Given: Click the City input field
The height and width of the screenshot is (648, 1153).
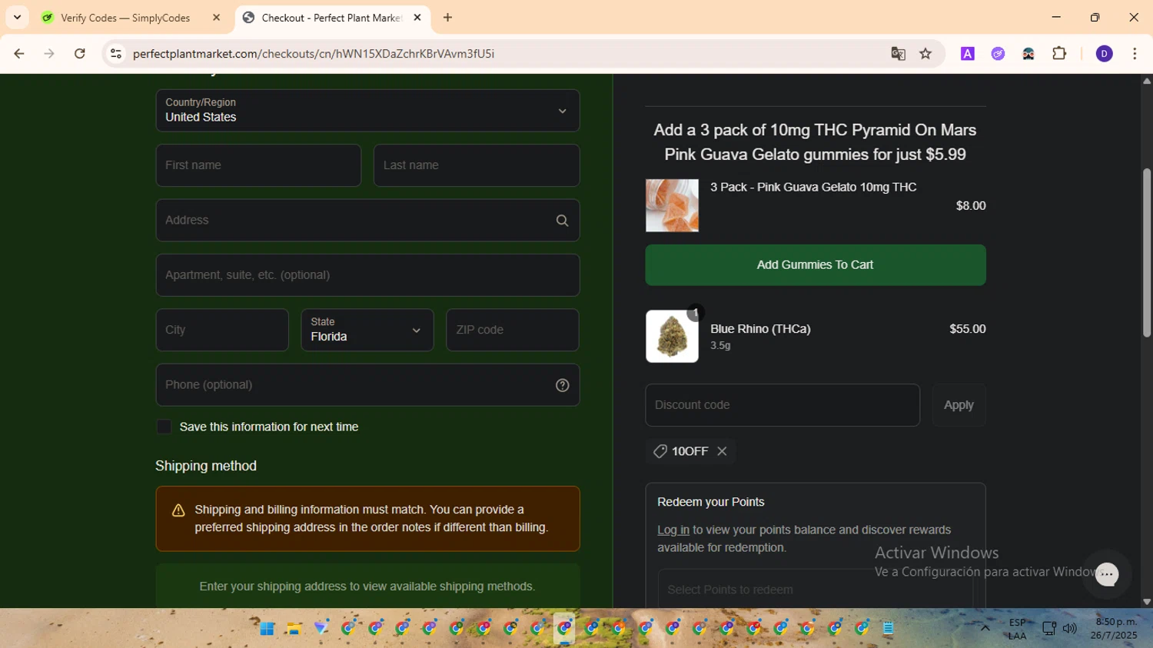Looking at the screenshot, I should click(x=222, y=330).
